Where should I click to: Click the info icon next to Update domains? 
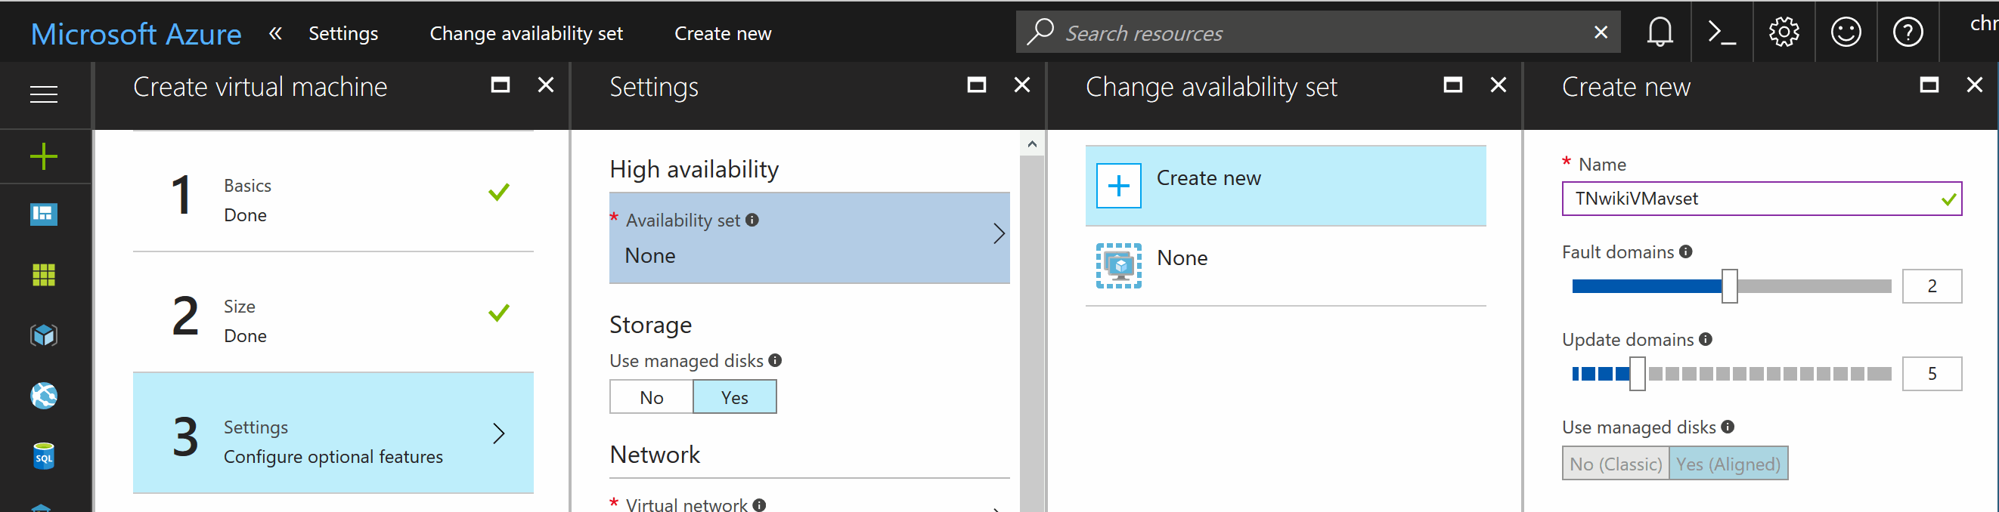click(x=1706, y=339)
